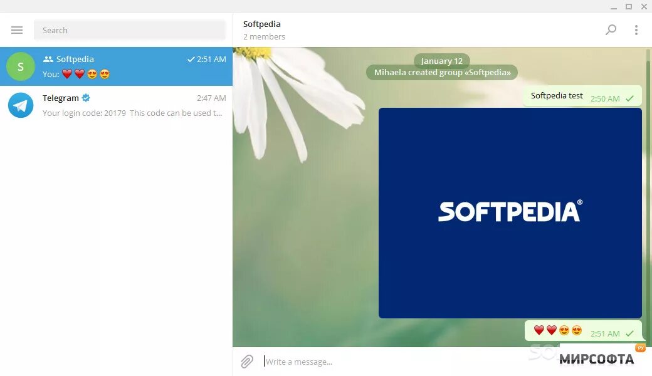Maximize the Telegram window

(629, 7)
